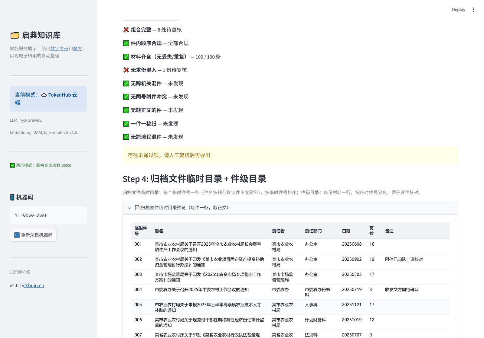Image resolution: width=484 pixels, height=338 pixels.
Task: Click the remark 附件已归队，请核对
Action: (404, 259)
